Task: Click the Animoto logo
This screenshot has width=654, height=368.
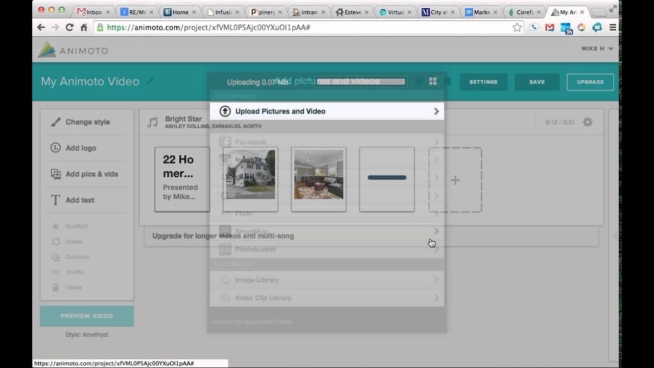Action: click(x=73, y=50)
